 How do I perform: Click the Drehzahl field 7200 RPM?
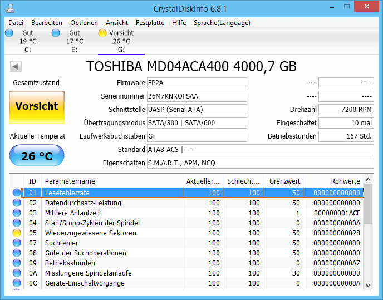coord(346,110)
